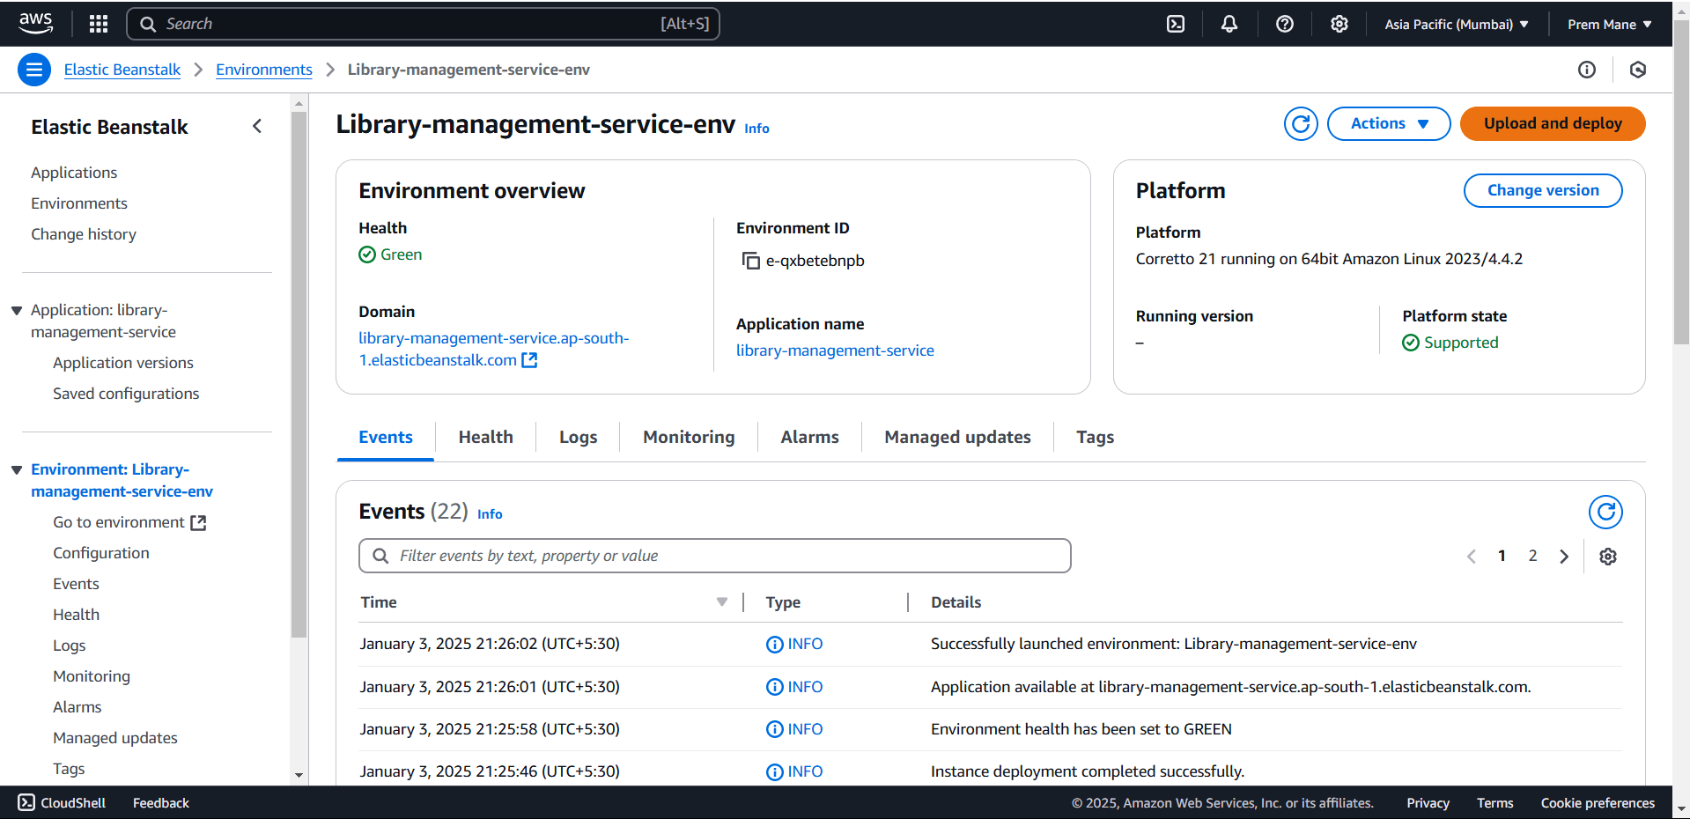
Task: Open Cookie preferences in footer
Action: click(1598, 803)
